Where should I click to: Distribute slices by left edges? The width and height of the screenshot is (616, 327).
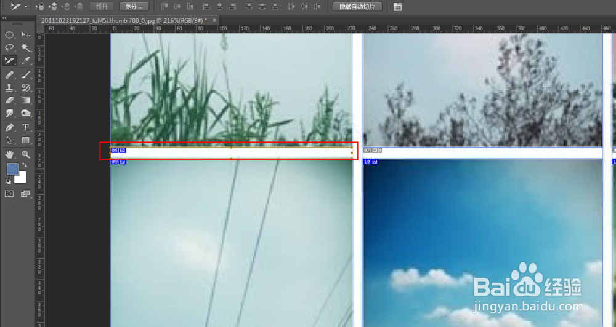point(291,6)
